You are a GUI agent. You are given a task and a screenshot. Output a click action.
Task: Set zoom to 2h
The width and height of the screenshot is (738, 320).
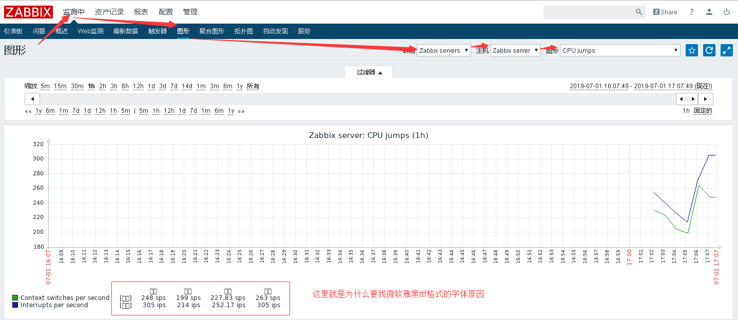(103, 86)
